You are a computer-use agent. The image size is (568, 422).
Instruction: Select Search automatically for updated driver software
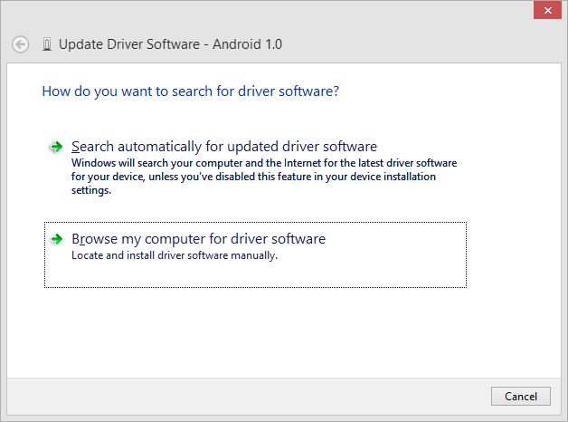223,147
